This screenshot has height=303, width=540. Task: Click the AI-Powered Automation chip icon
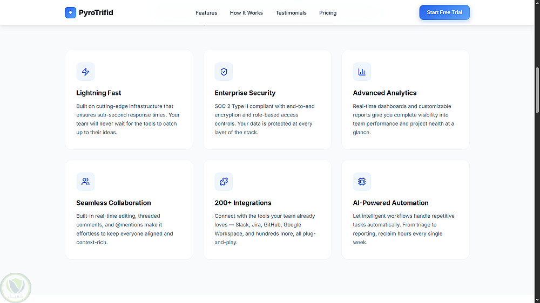362,182
